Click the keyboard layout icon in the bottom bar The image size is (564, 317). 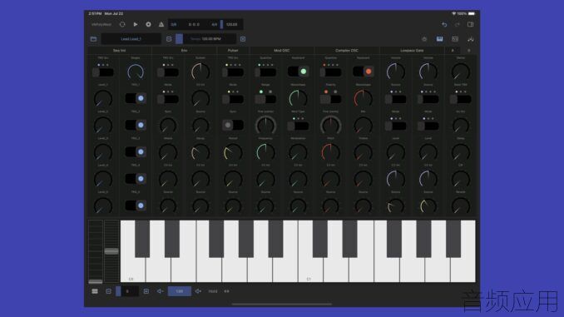point(95,291)
